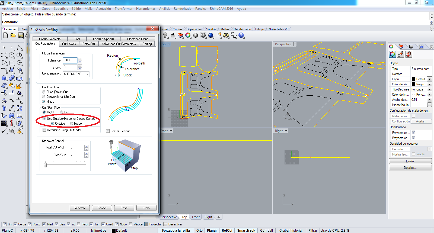Viewport: 434px width, 233px height.
Task: Click the blue question mark Help icon
Action: (x=241, y=35)
